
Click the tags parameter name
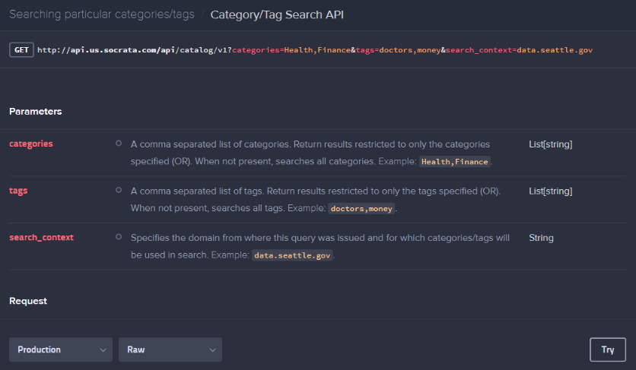(18, 191)
